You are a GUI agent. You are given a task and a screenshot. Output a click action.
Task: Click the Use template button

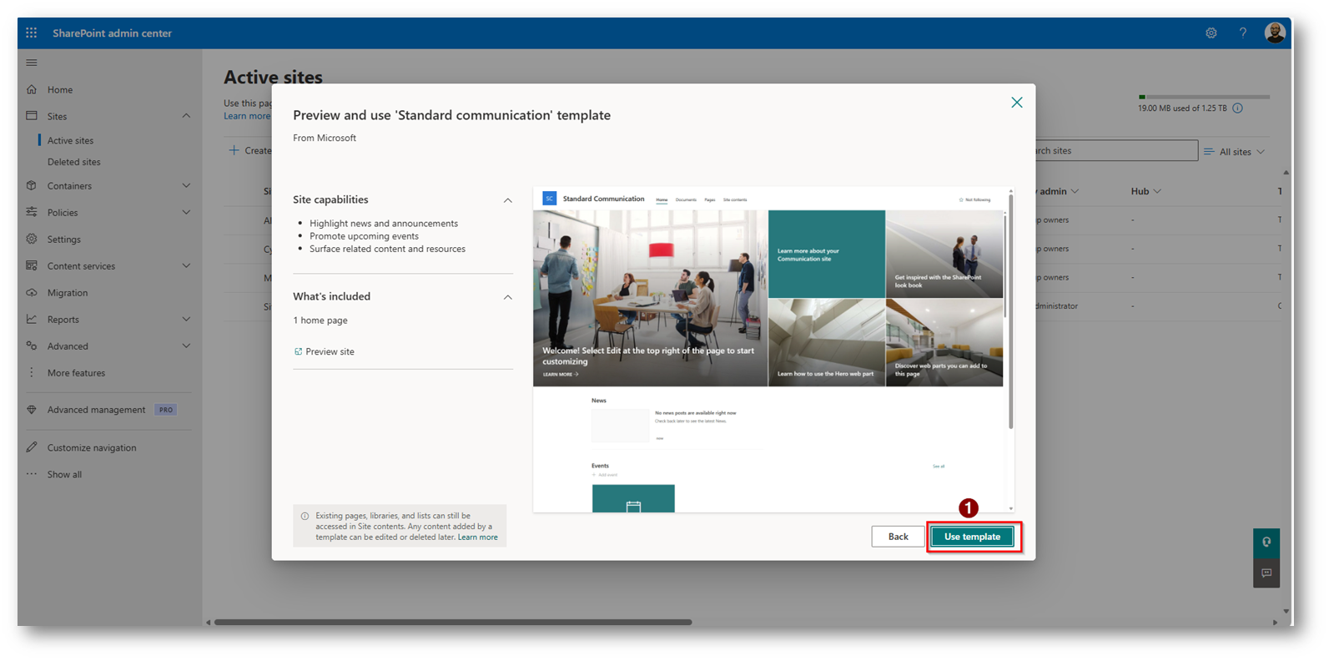(x=972, y=537)
